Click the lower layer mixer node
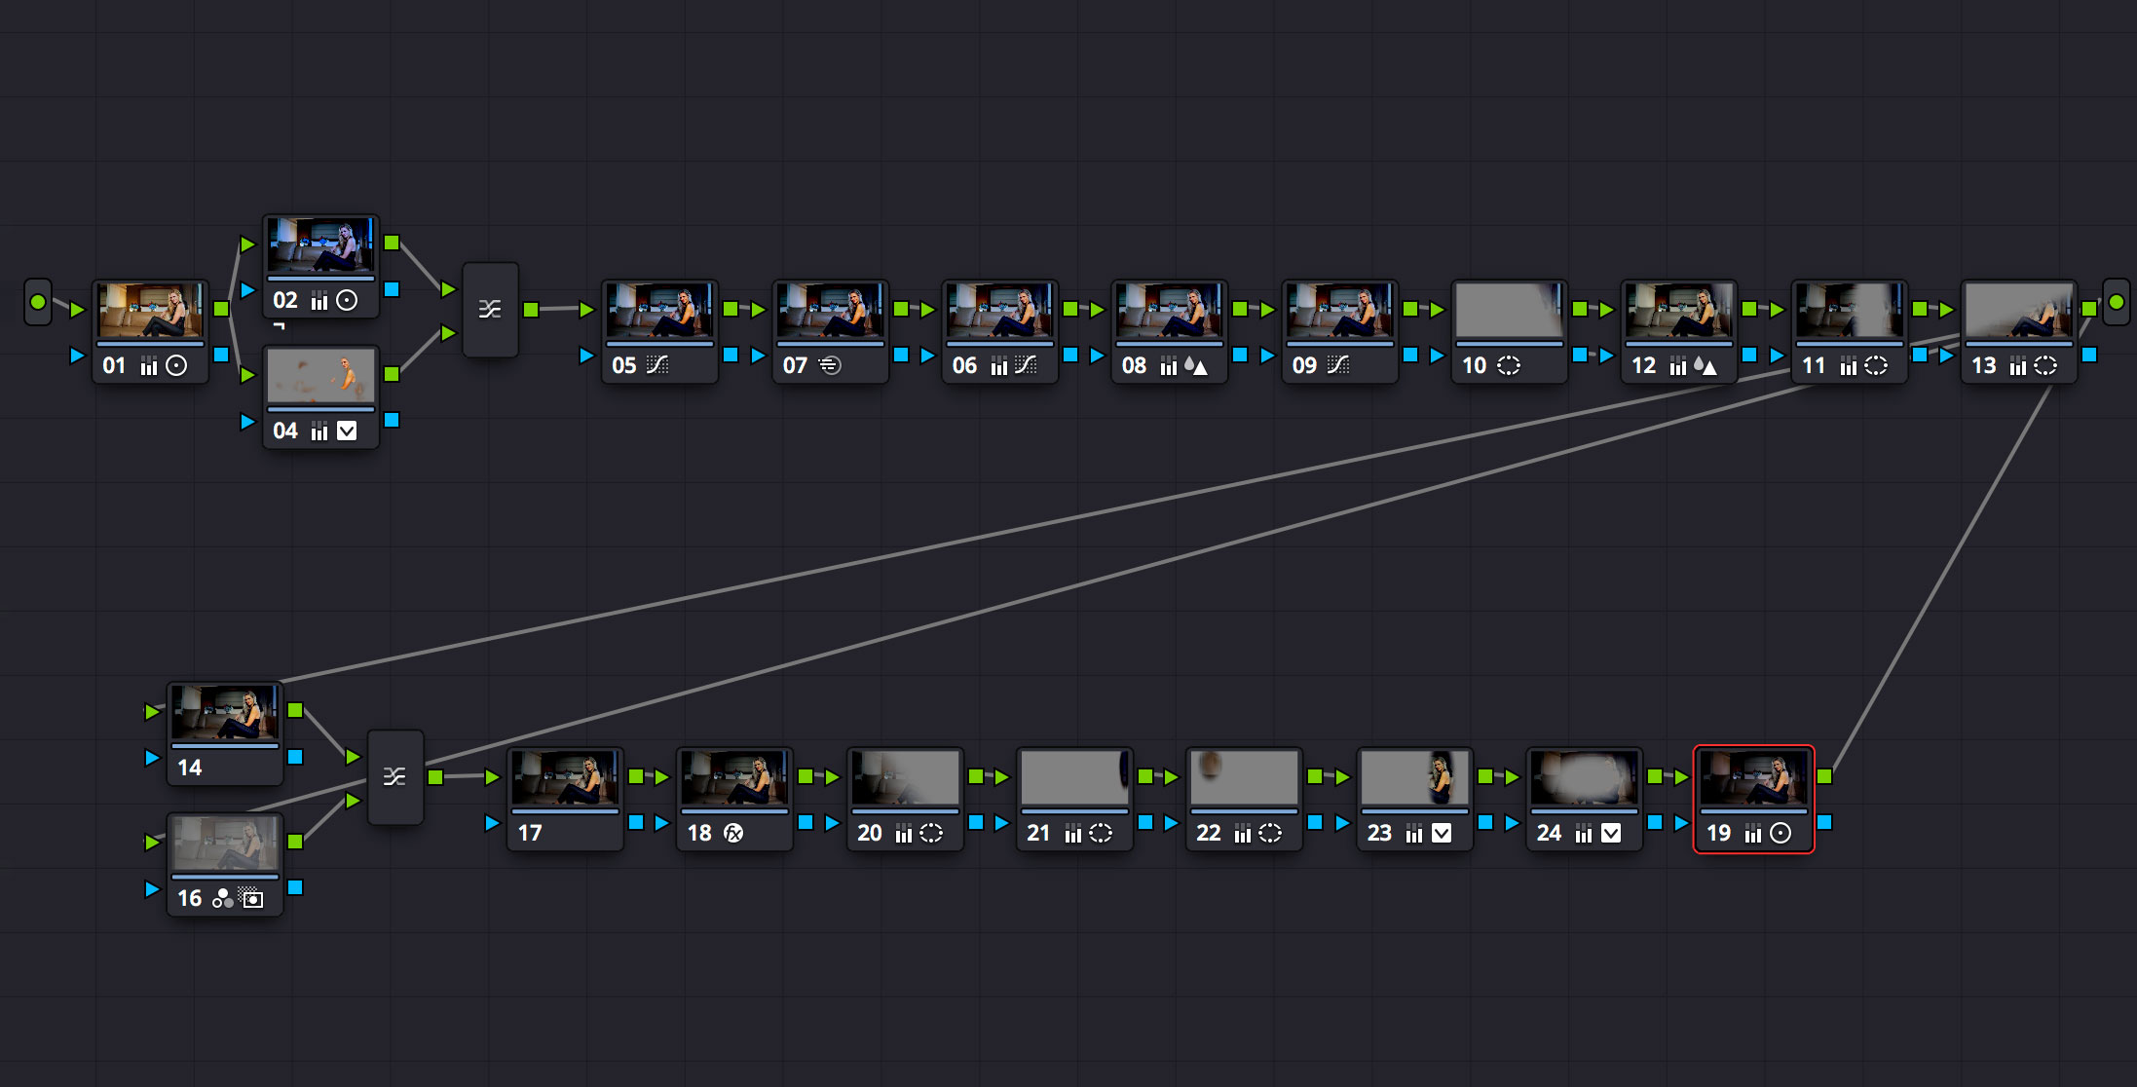 tap(394, 776)
